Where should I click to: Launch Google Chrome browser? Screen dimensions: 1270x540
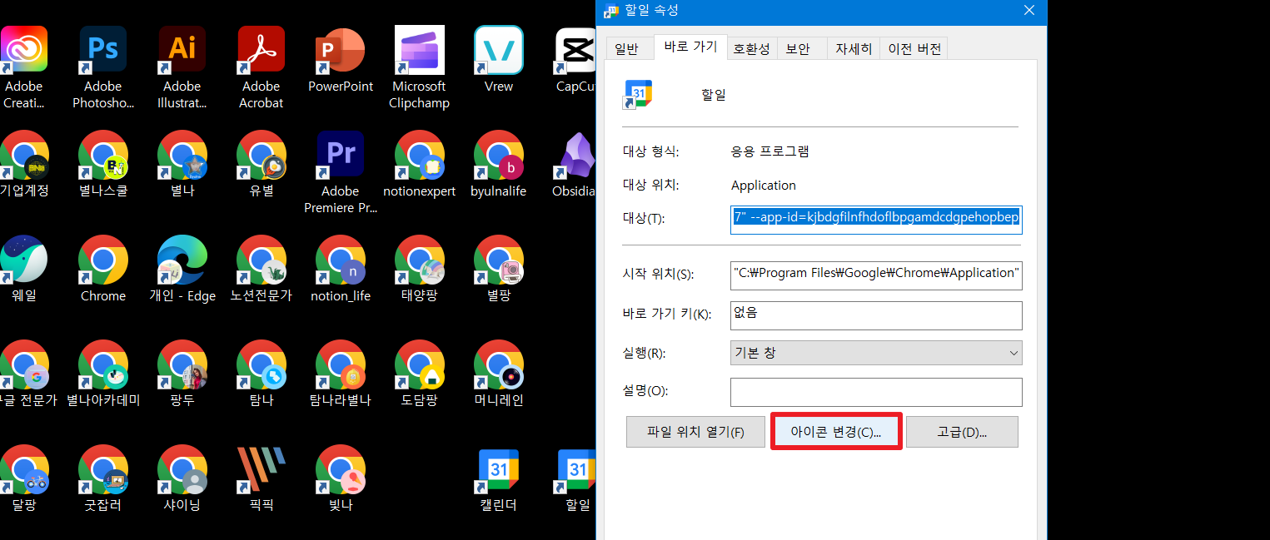102,260
